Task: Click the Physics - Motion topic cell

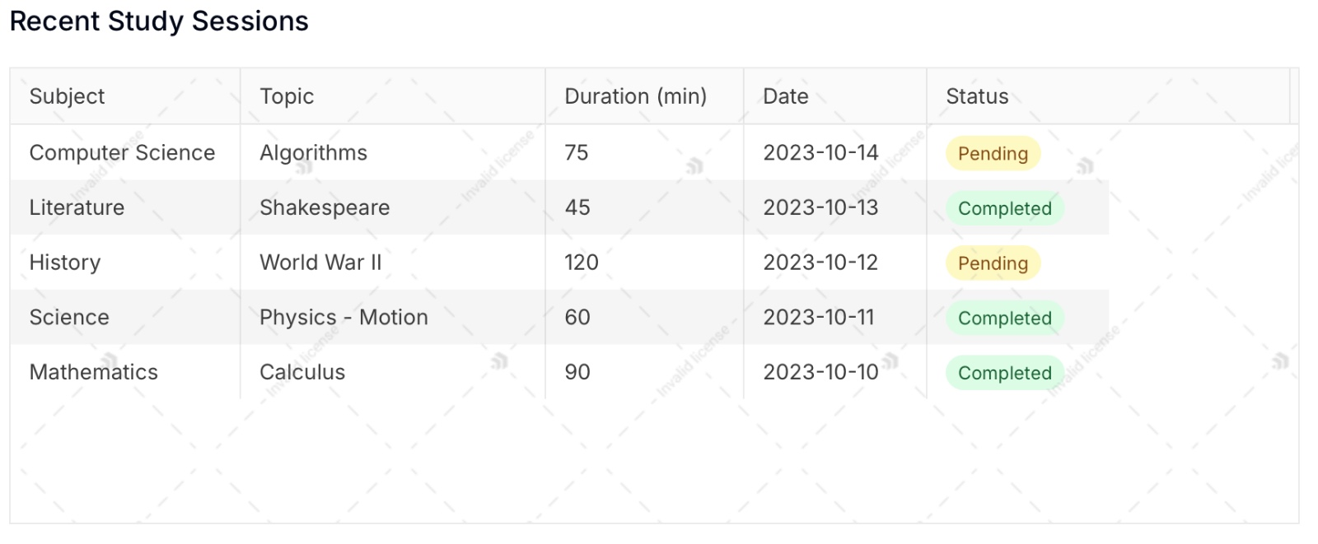Action: [393, 317]
